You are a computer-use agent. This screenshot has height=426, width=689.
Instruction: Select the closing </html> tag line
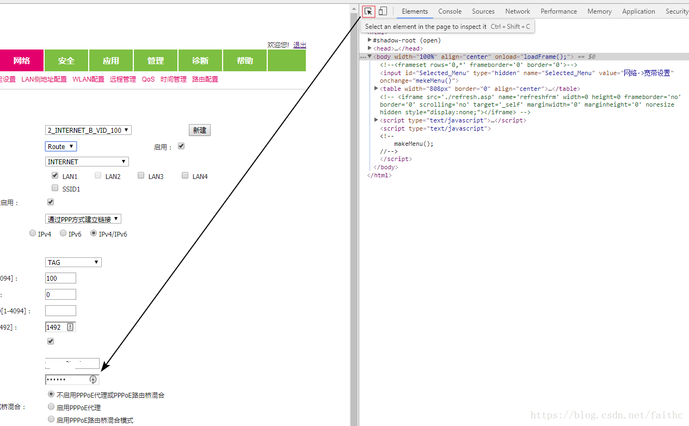pos(379,175)
